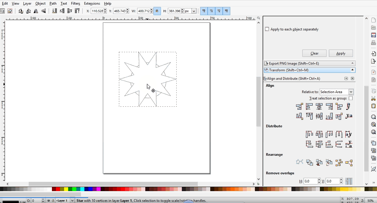Center objects on horizontal axis
This screenshot has width=377, height=203.
coord(319,116)
